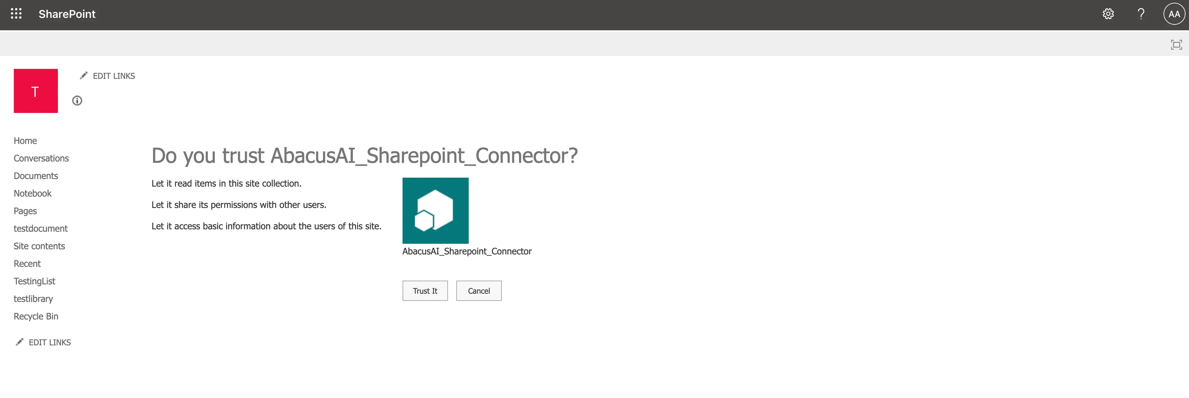The height and width of the screenshot is (398, 1189).
Task: Open the AA account avatar menu
Action: click(1173, 14)
